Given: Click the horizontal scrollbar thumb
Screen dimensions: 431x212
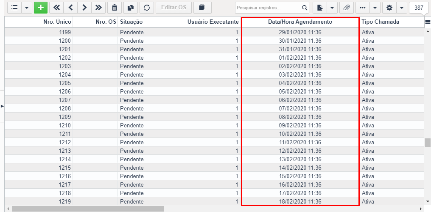Looking at the screenshot, I should tap(88, 209).
